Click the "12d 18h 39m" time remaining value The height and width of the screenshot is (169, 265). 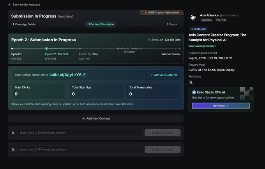pos(173,40)
